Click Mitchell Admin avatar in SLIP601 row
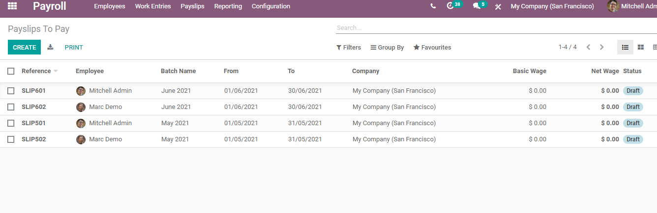Image resolution: width=657 pixels, height=213 pixels. pos(81,91)
